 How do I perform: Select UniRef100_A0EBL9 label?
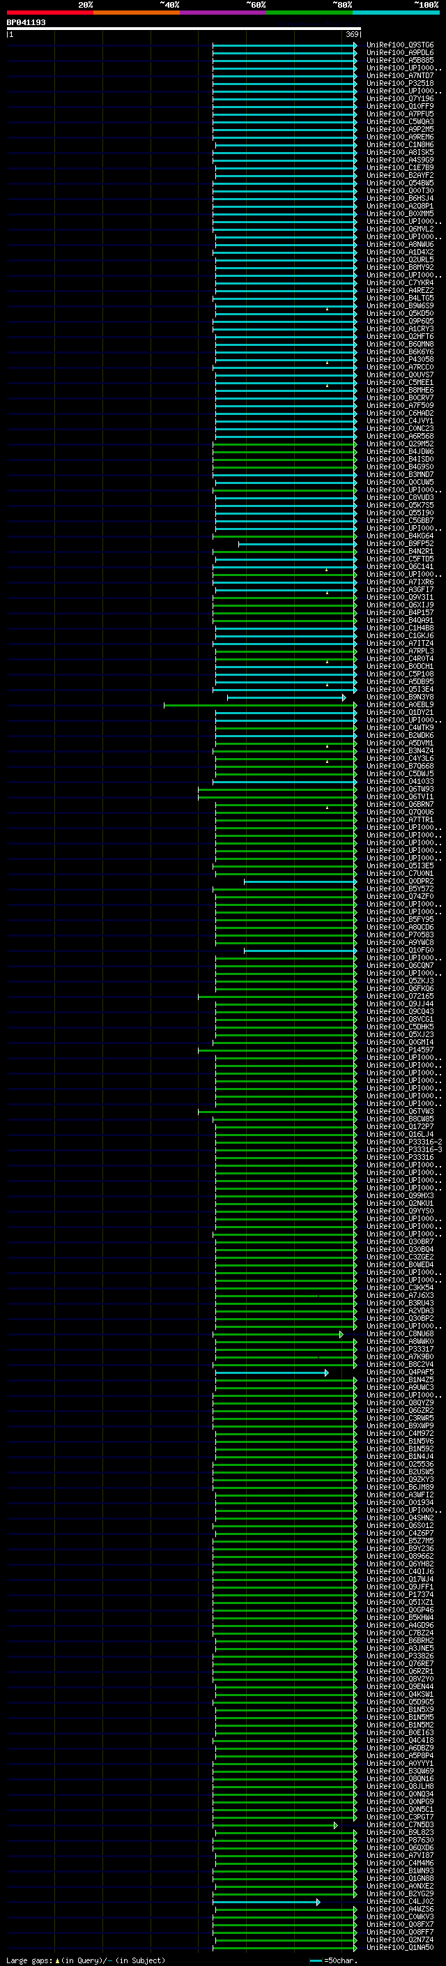[x=399, y=704]
